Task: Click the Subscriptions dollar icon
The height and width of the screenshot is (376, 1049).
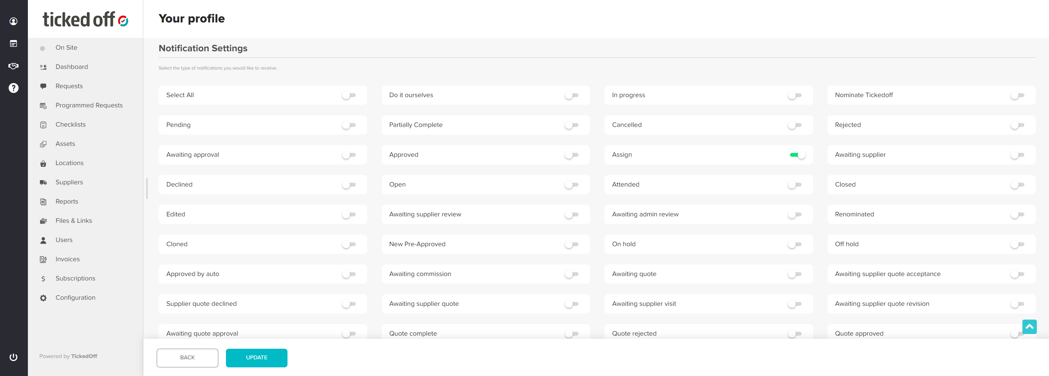Action: [43, 279]
